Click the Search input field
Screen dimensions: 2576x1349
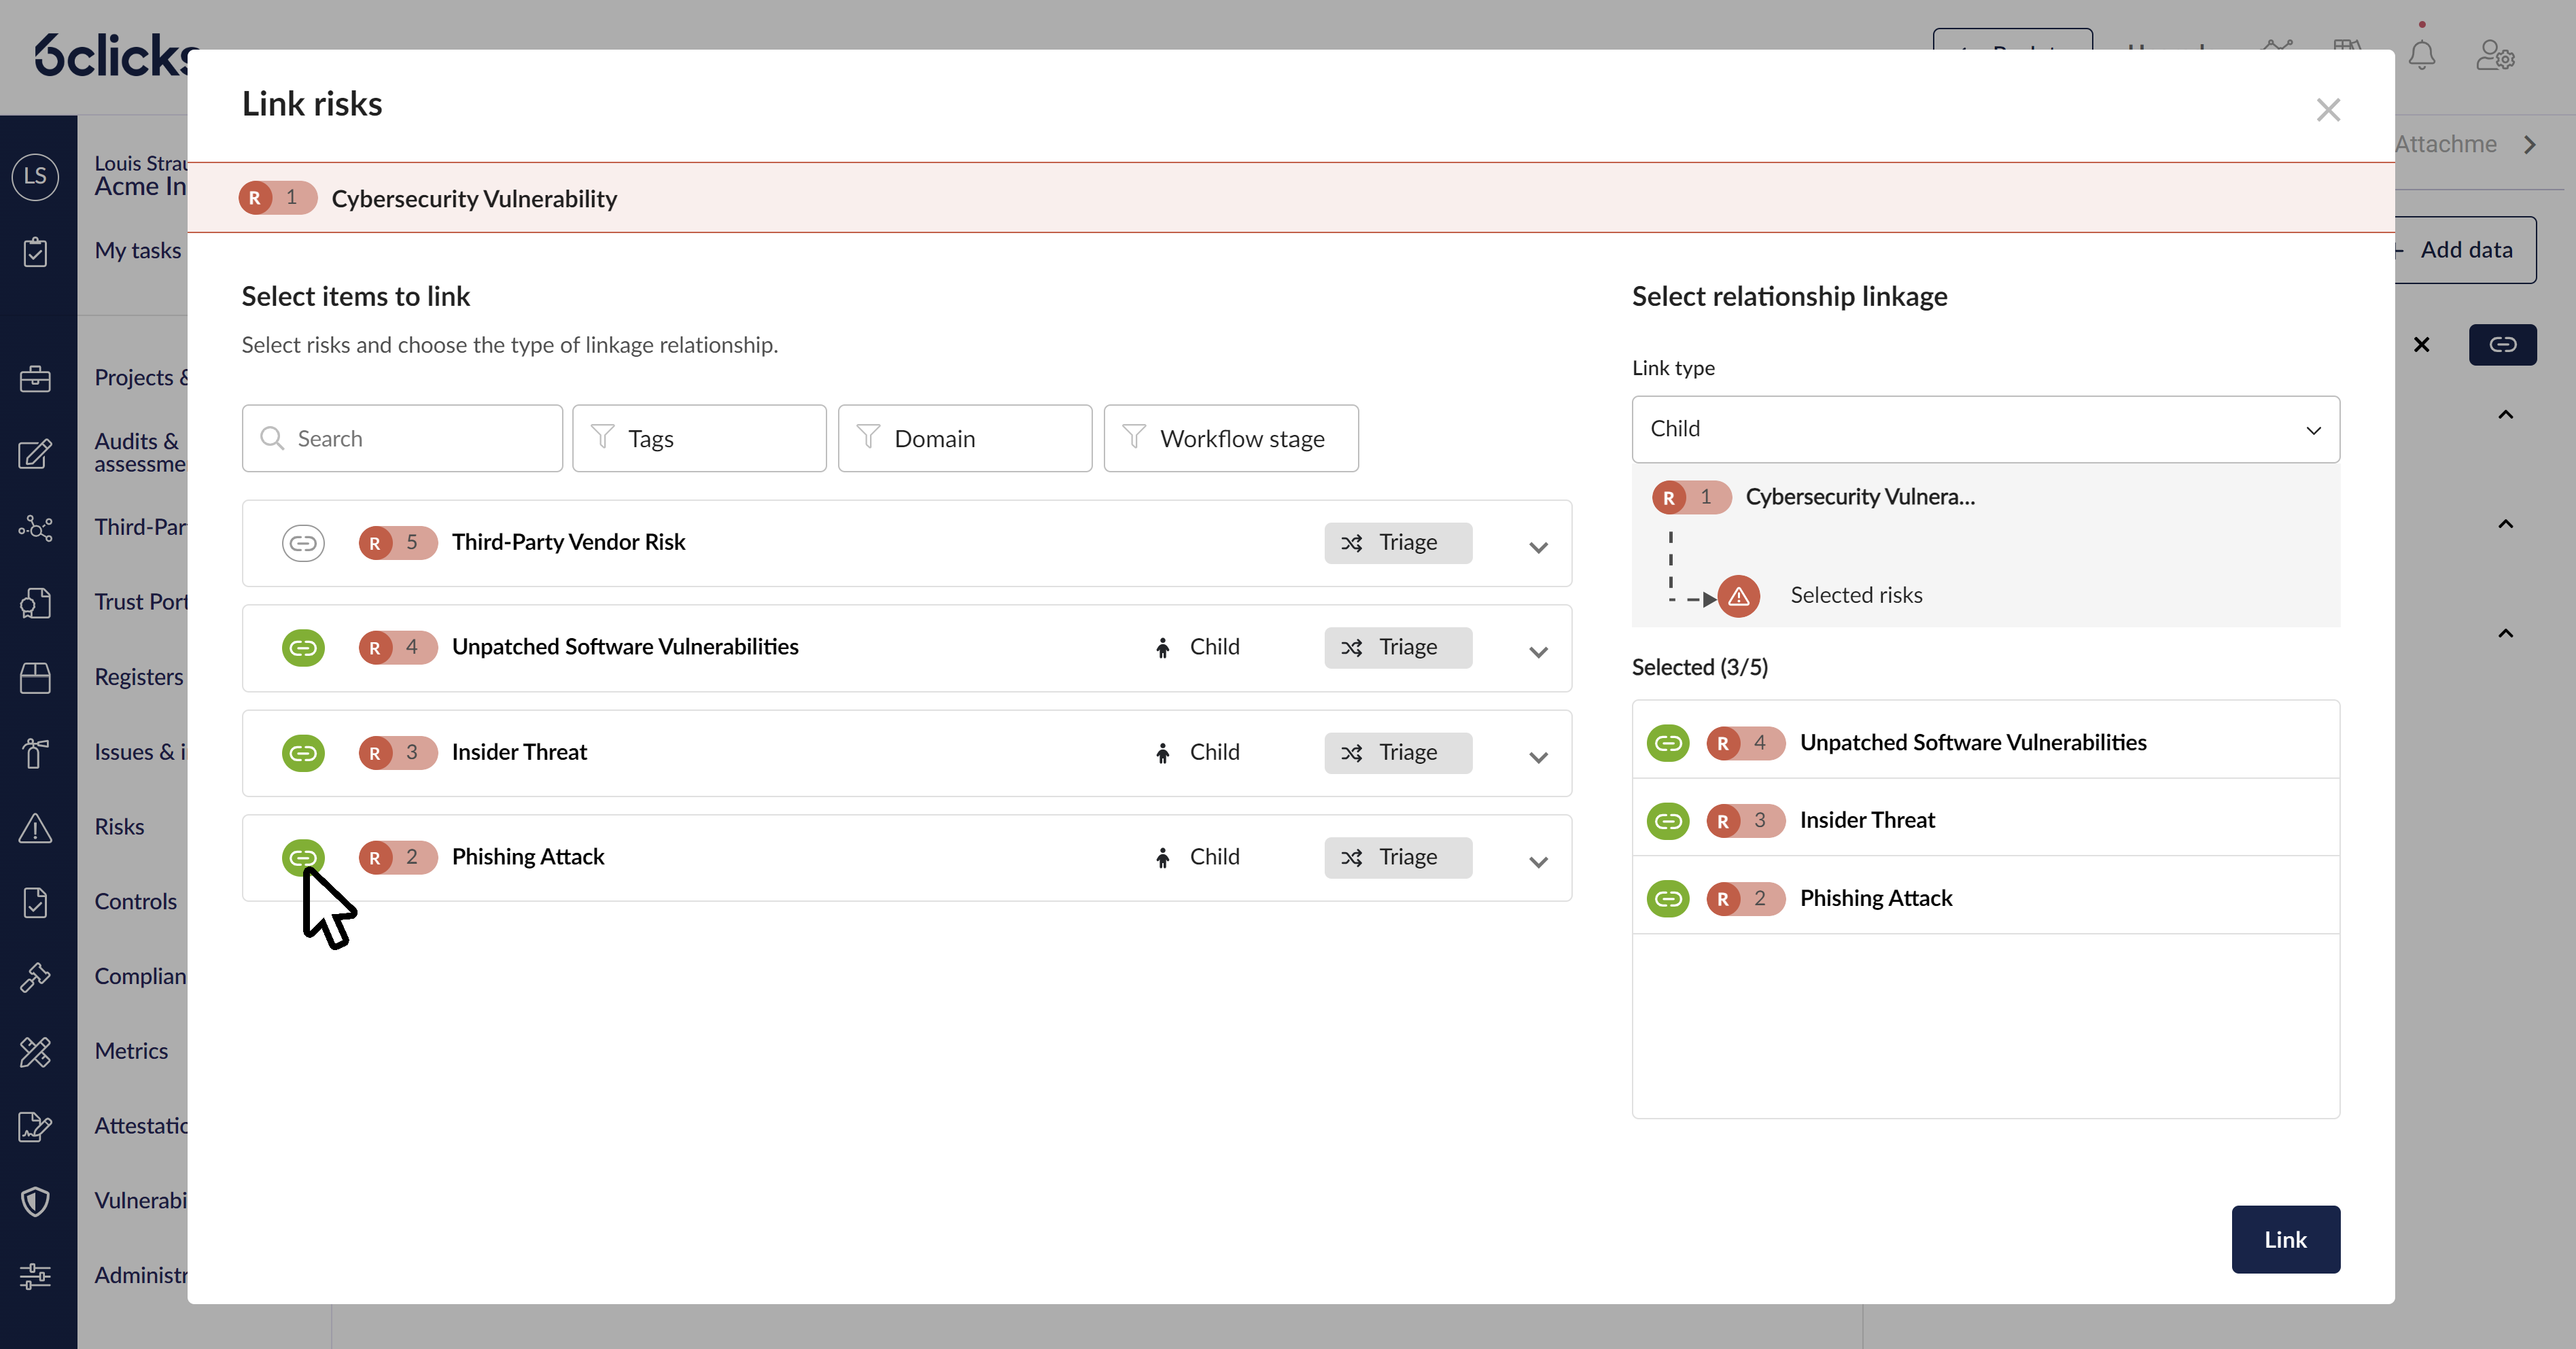tap(402, 438)
